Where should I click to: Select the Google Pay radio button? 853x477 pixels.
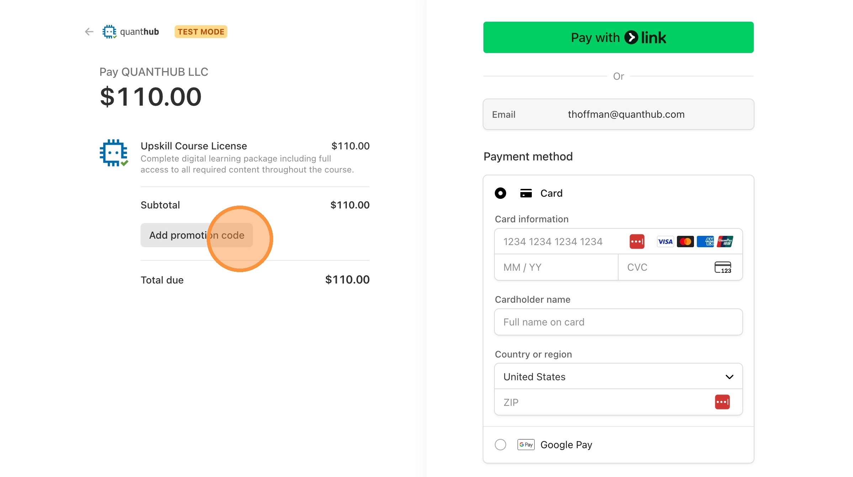click(500, 445)
